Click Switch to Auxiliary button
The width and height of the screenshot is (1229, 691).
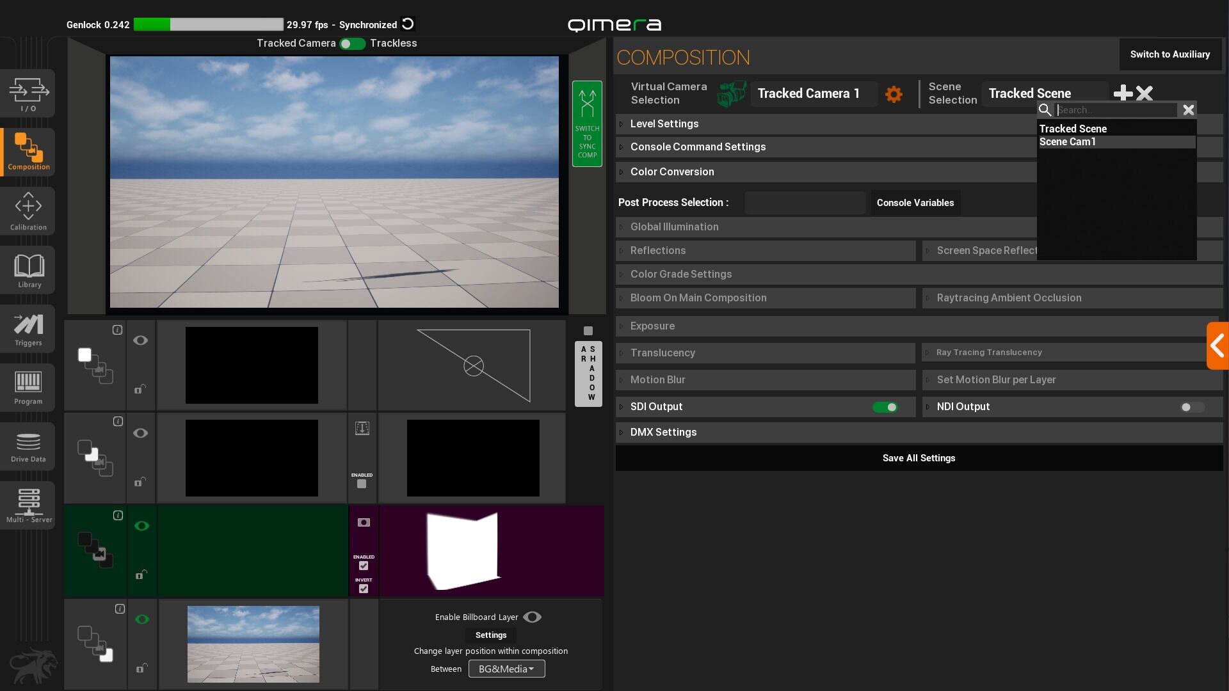point(1169,54)
